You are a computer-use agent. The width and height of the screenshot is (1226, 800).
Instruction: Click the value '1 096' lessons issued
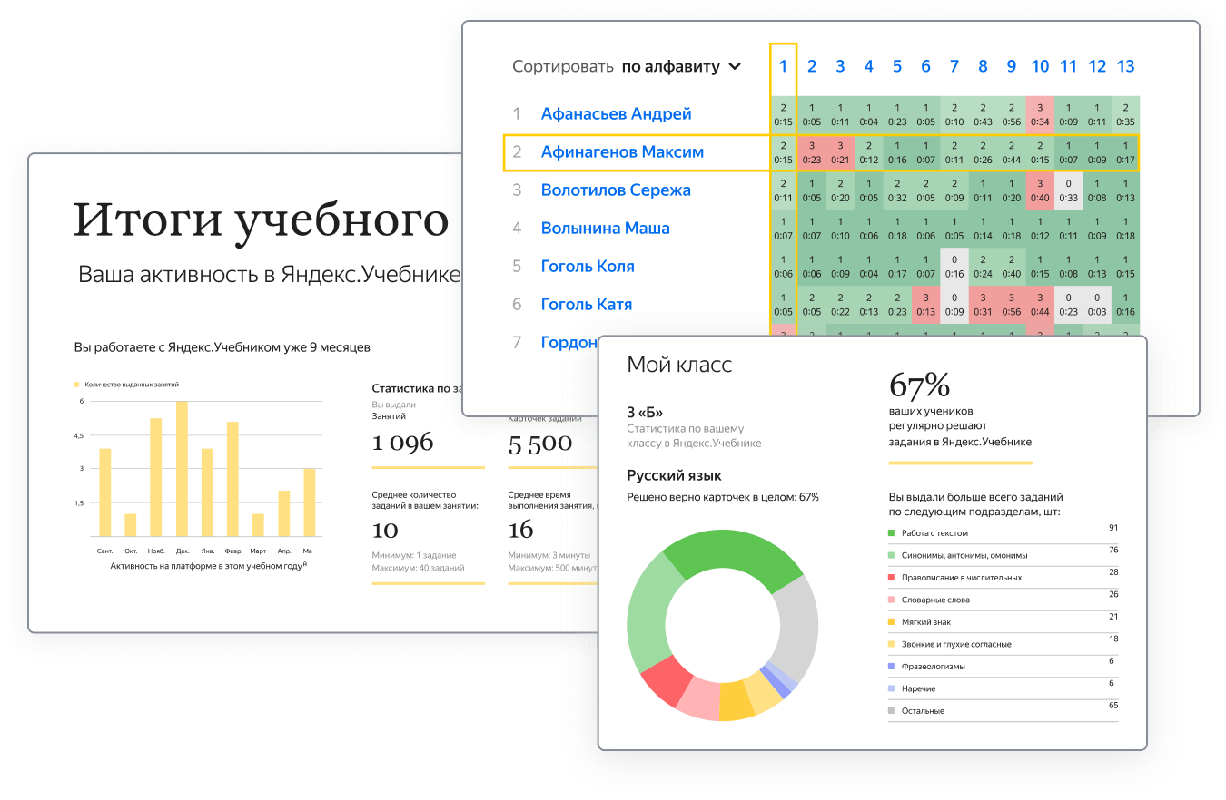pyautogui.click(x=403, y=443)
